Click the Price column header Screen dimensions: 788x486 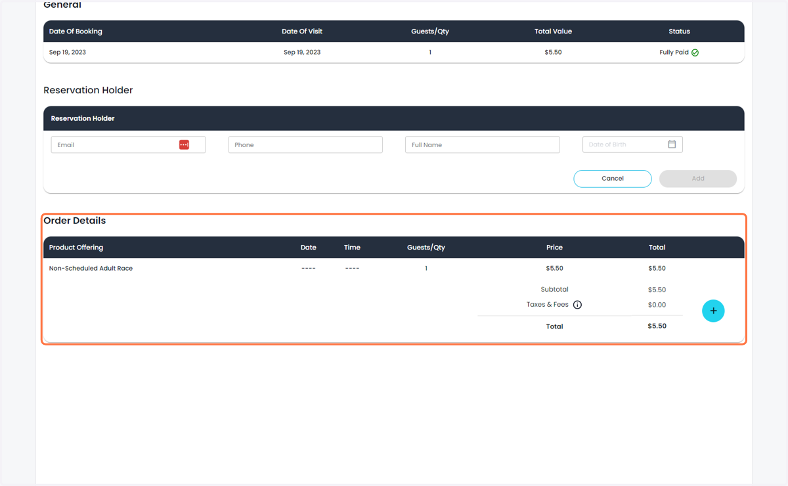click(555, 248)
